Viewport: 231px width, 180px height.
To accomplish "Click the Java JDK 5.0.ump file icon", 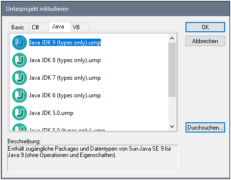I will tap(20, 113).
